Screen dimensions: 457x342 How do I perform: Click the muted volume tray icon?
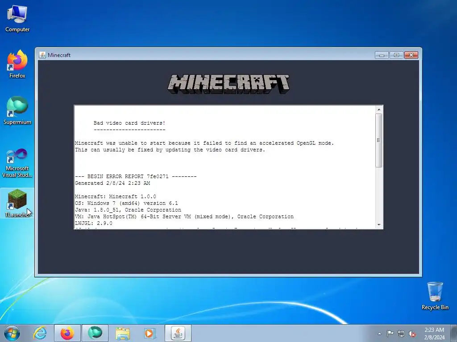click(412, 334)
